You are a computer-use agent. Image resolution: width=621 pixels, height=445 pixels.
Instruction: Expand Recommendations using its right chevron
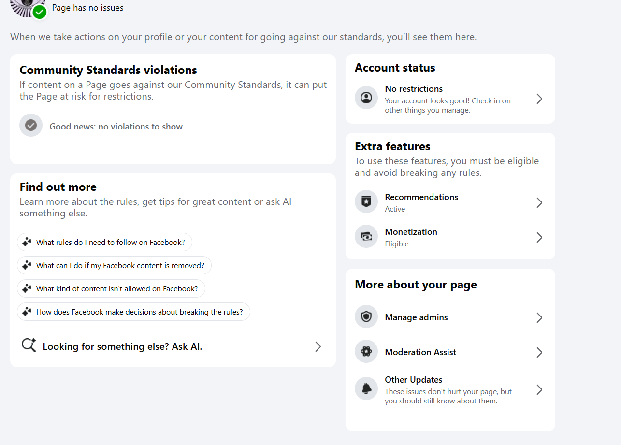[539, 202]
